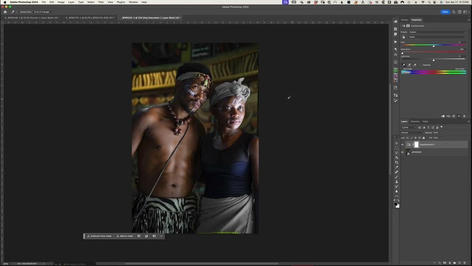472x266 pixels.
Task: Click the Saturation slider handle
Action: point(402,53)
